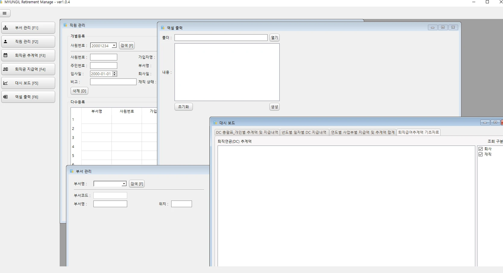This screenshot has width=503, height=273.
Task: Click 생성 button in 엑셀 출력
Action: point(275,107)
